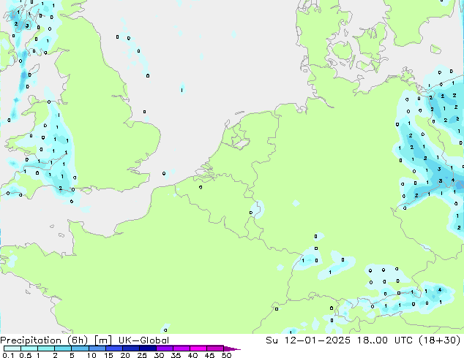Click the 40–45 magenta legend swatch

tap(198, 349)
